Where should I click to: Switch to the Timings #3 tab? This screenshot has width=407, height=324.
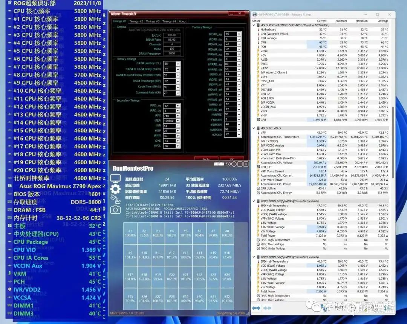click(x=152, y=21)
